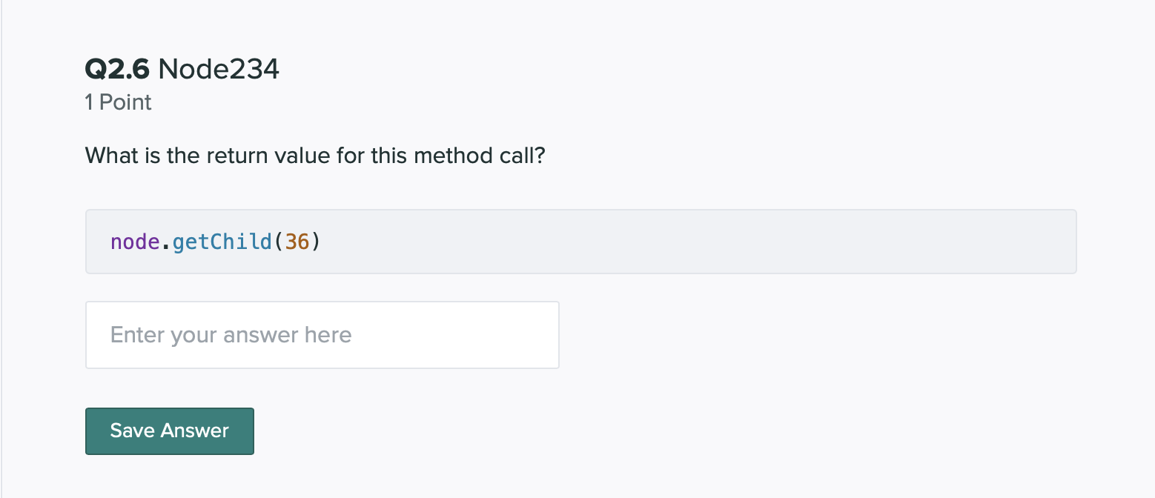Click Save Answer to submit your response
Screen dimensions: 1155x498
[169, 431]
